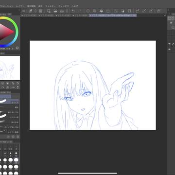Select the highlighted top sub tool brush
The width and height of the screenshot is (175, 175).
click(10, 102)
